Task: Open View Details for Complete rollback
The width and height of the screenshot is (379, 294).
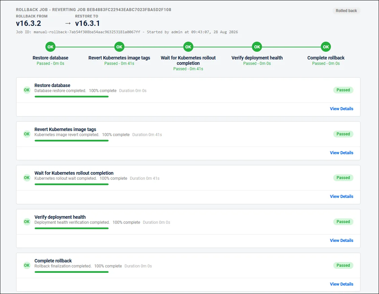Action: [x=341, y=284]
